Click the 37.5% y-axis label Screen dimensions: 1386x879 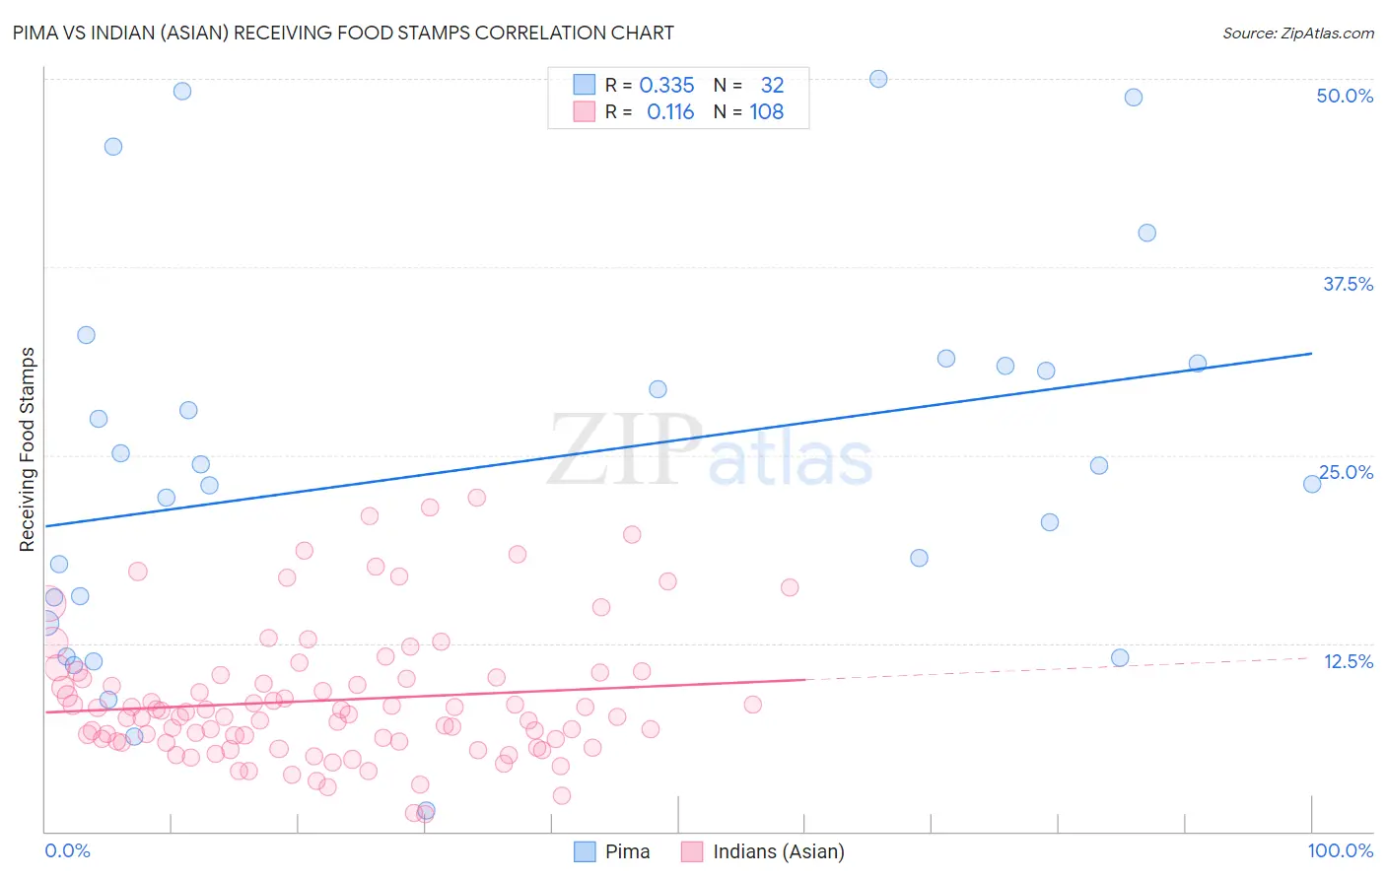click(x=1348, y=284)
